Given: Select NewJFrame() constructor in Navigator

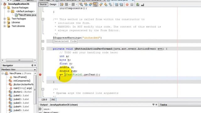Looking at the screenshot, I should click(20, 77).
